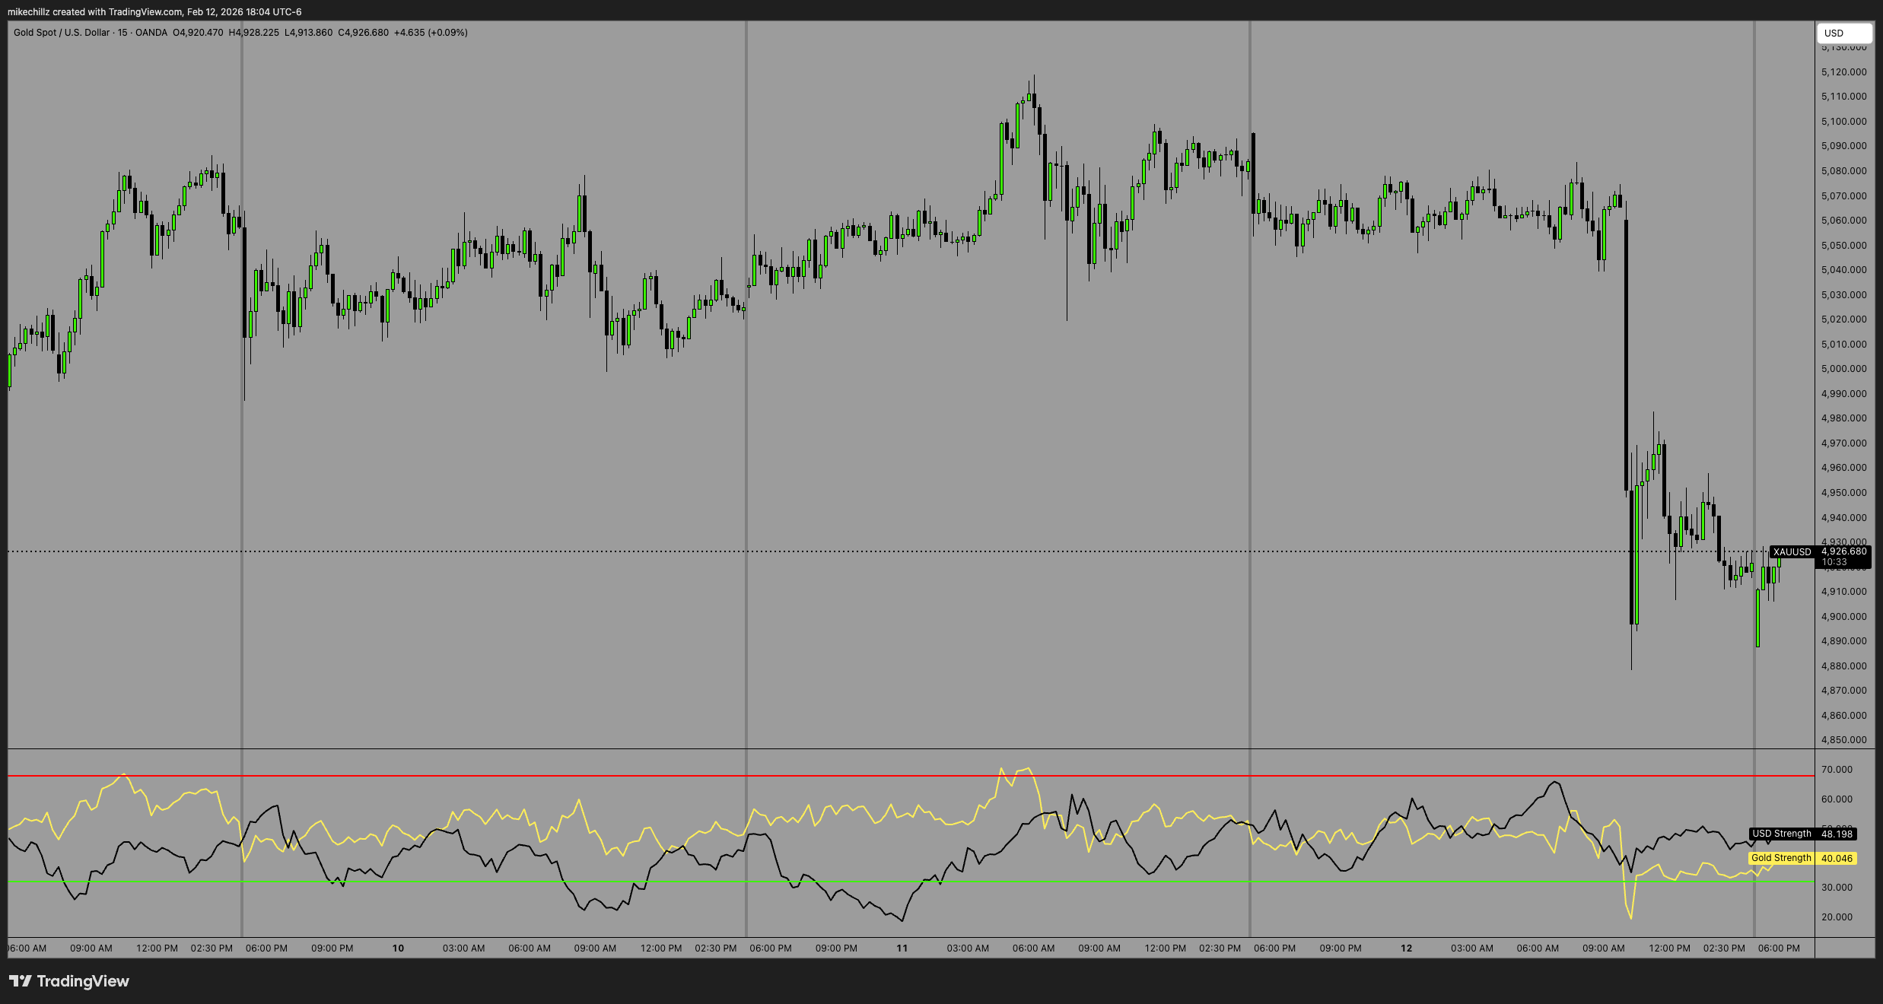Click the 5,000.000 price axis label
This screenshot has height=1004, width=1883.
(1843, 369)
